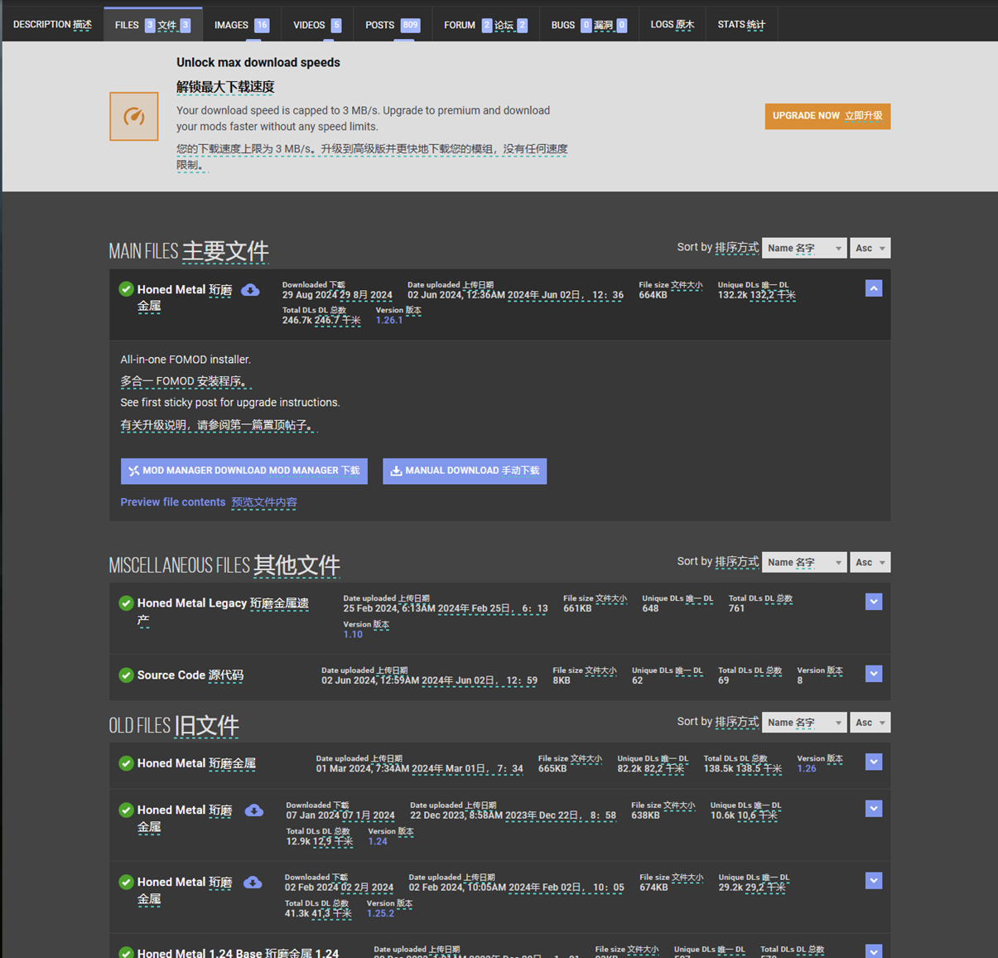Open the Asc order dropdown in Old Files section
This screenshot has height=958, width=998.
point(870,722)
